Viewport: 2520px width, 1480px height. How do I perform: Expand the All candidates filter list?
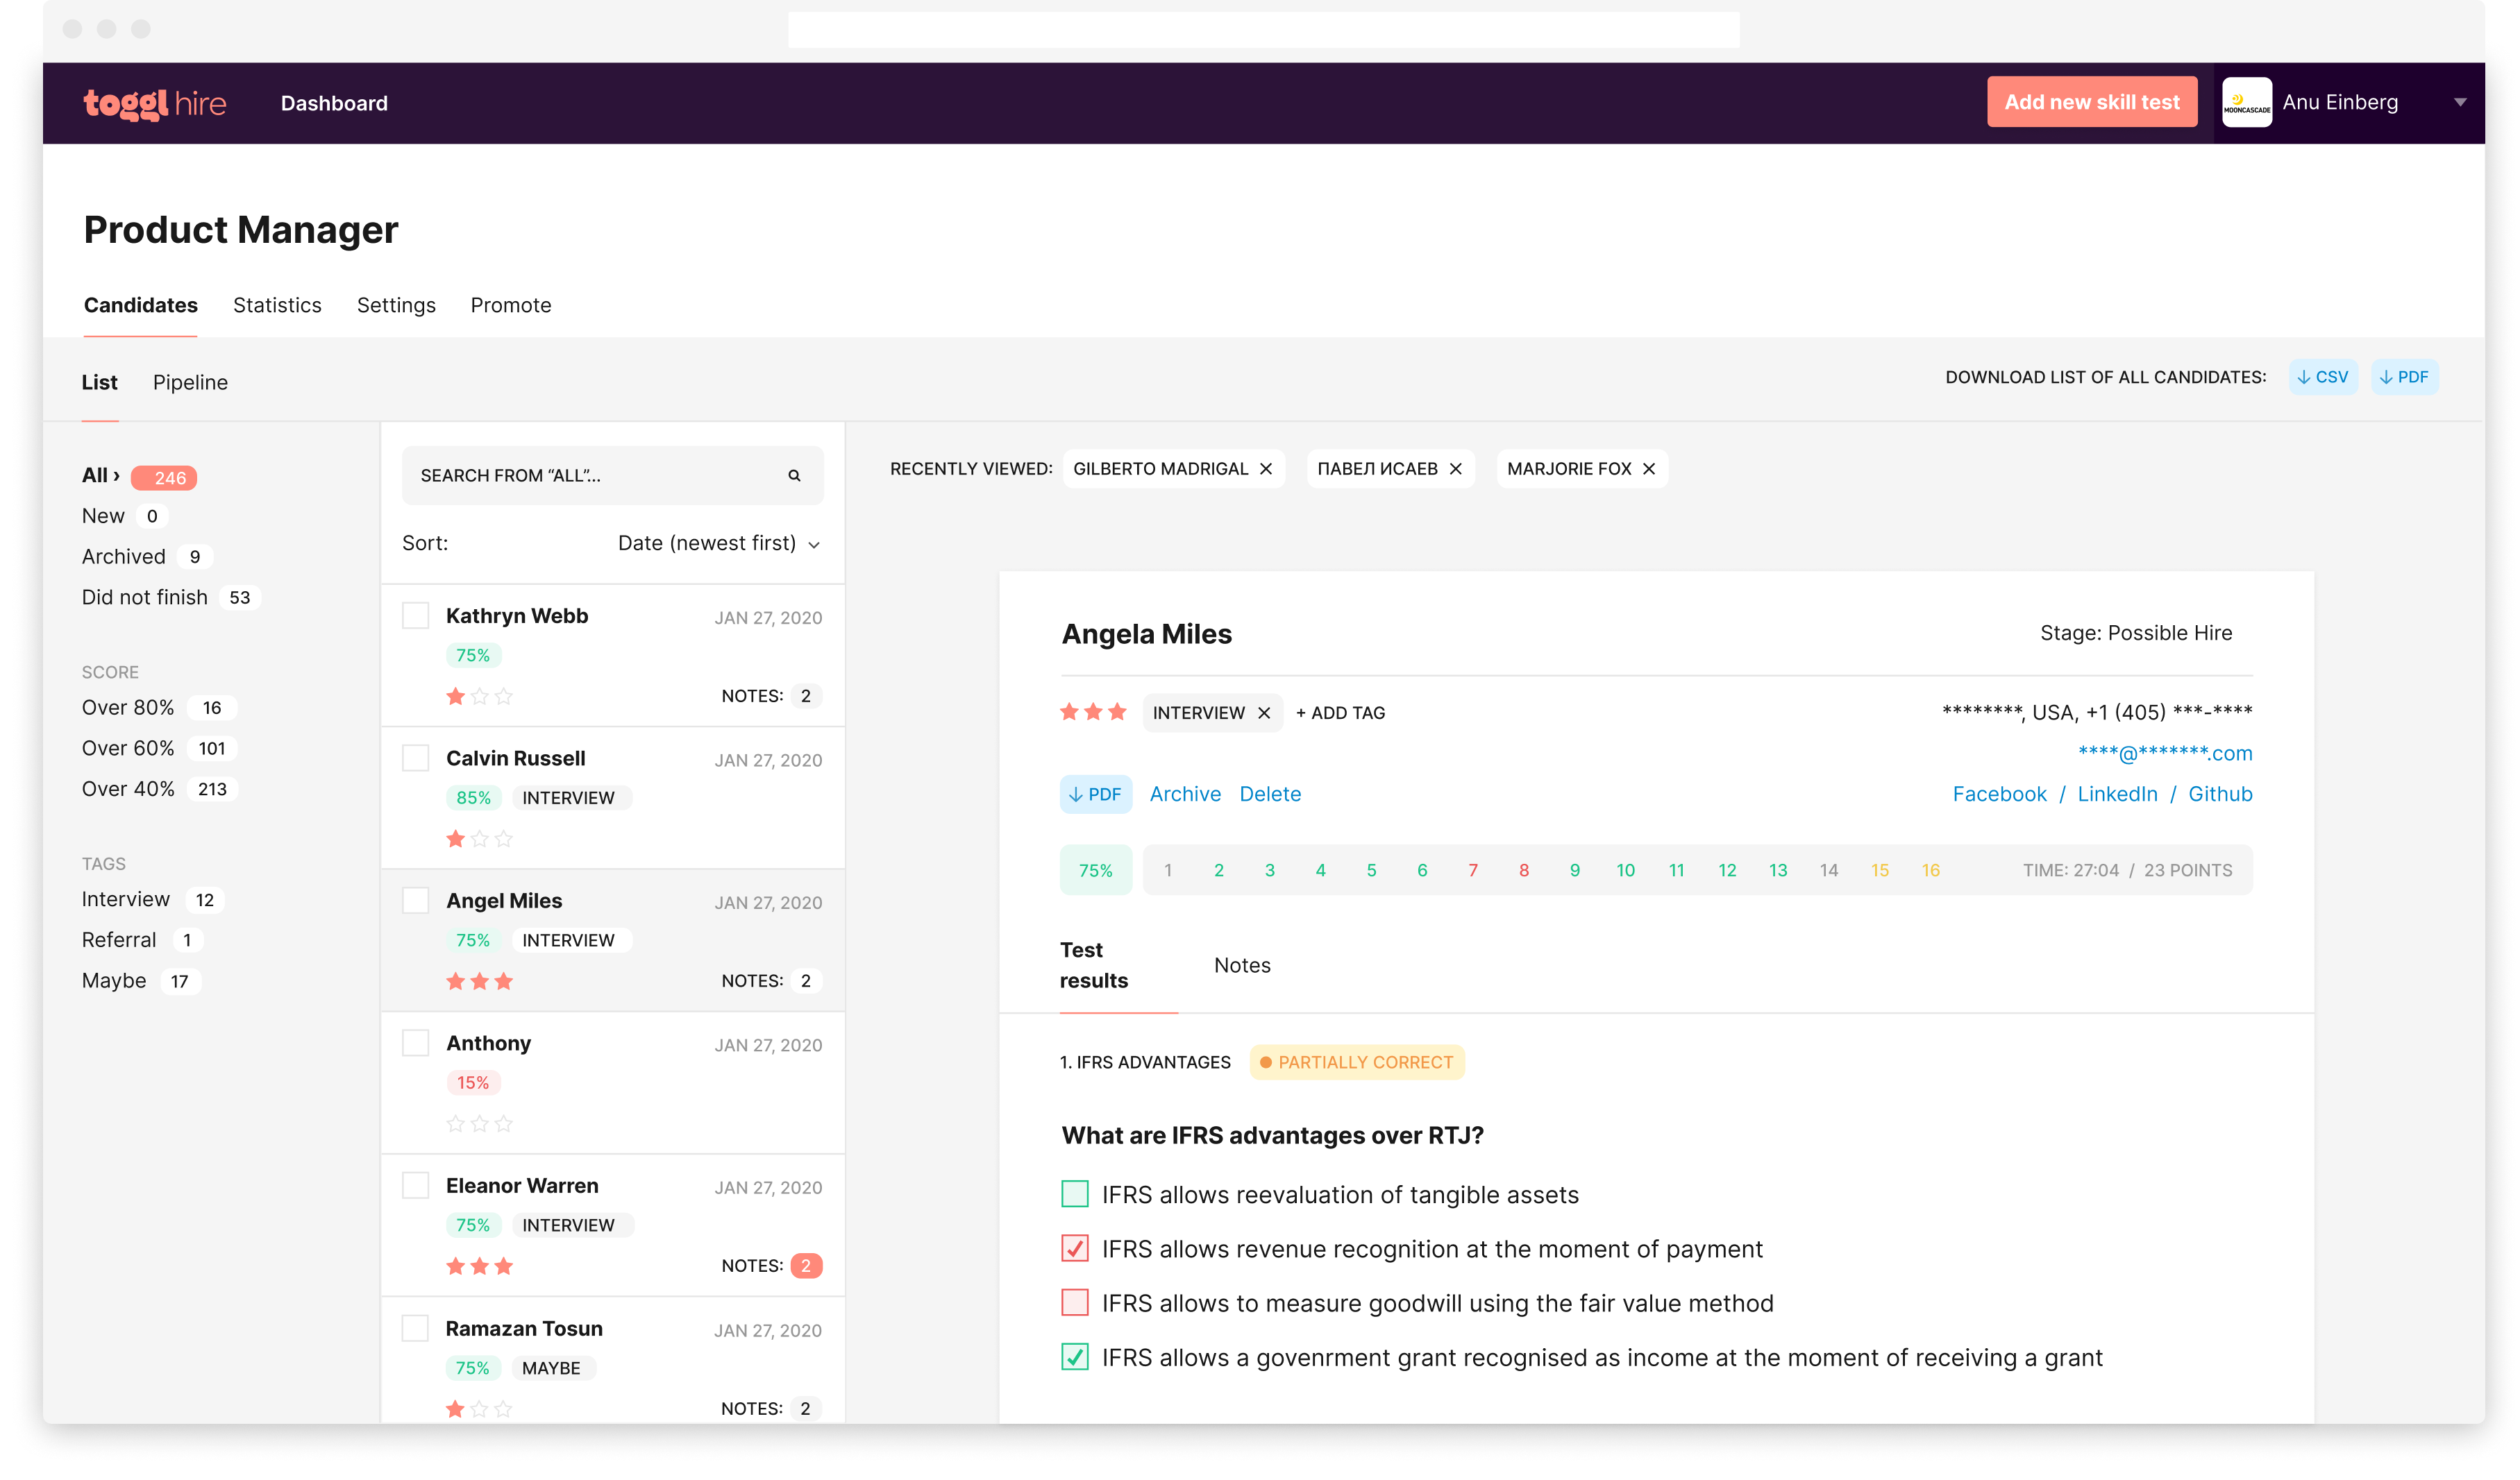100,475
